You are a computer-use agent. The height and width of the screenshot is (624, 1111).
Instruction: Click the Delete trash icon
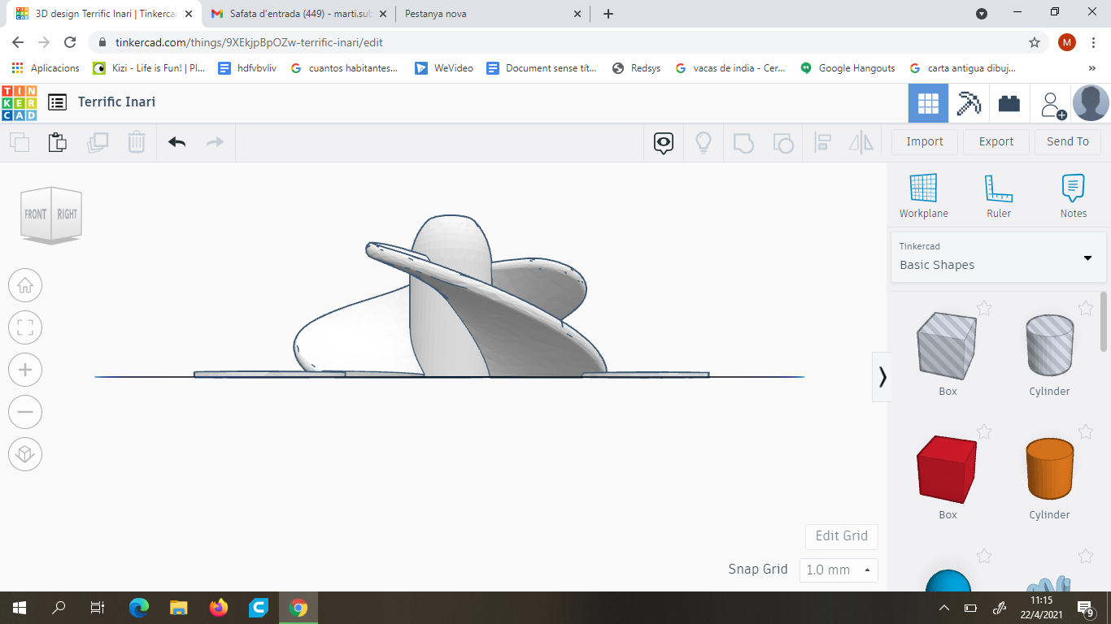click(137, 142)
